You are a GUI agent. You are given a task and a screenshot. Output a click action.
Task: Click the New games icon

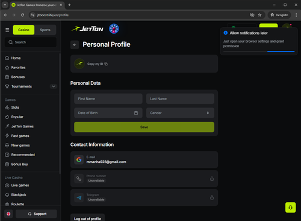point(7,145)
